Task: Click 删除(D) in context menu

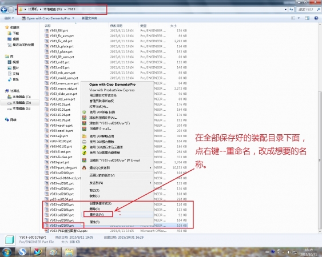Action: [x=95, y=209]
